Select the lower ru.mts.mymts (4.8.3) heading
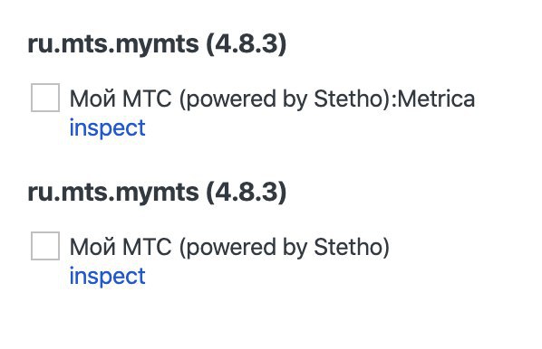 (x=157, y=192)
